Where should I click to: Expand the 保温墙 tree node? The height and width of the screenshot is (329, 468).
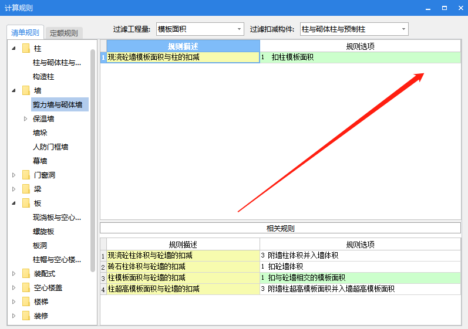tap(25, 119)
